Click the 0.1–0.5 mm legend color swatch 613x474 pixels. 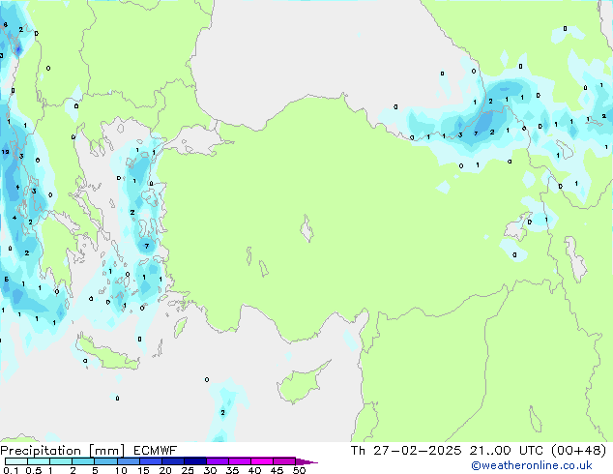(16, 461)
